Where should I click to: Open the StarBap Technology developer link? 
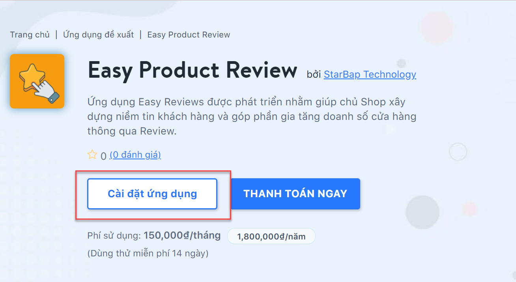pyautogui.click(x=370, y=74)
